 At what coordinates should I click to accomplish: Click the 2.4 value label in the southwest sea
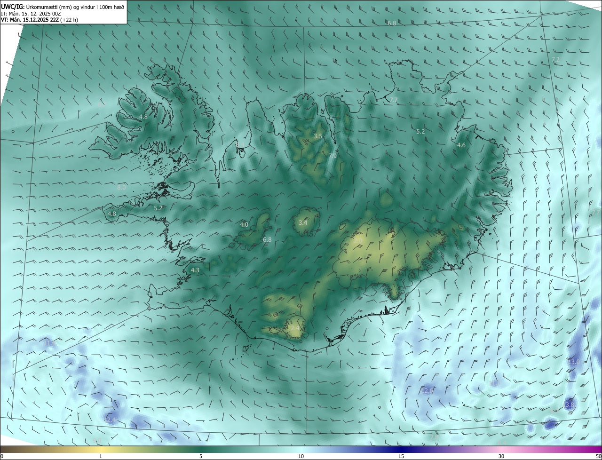click(111, 420)
